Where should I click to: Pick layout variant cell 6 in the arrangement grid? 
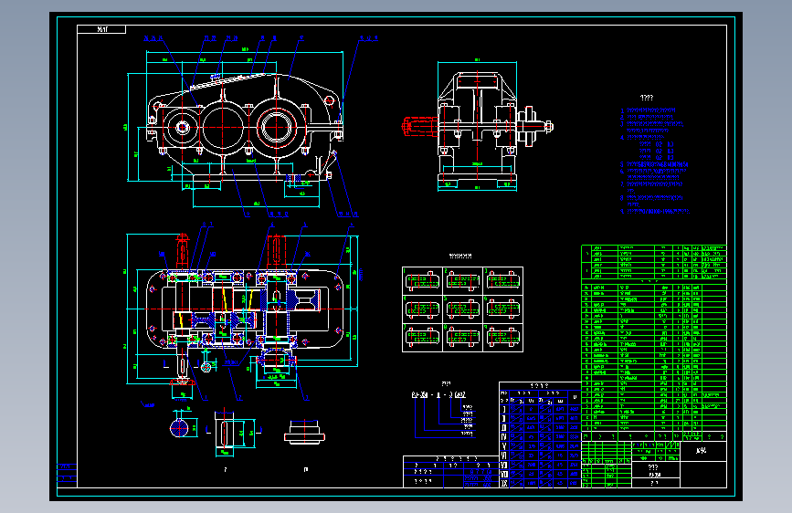pyautogui.click(x=503, y=309)
